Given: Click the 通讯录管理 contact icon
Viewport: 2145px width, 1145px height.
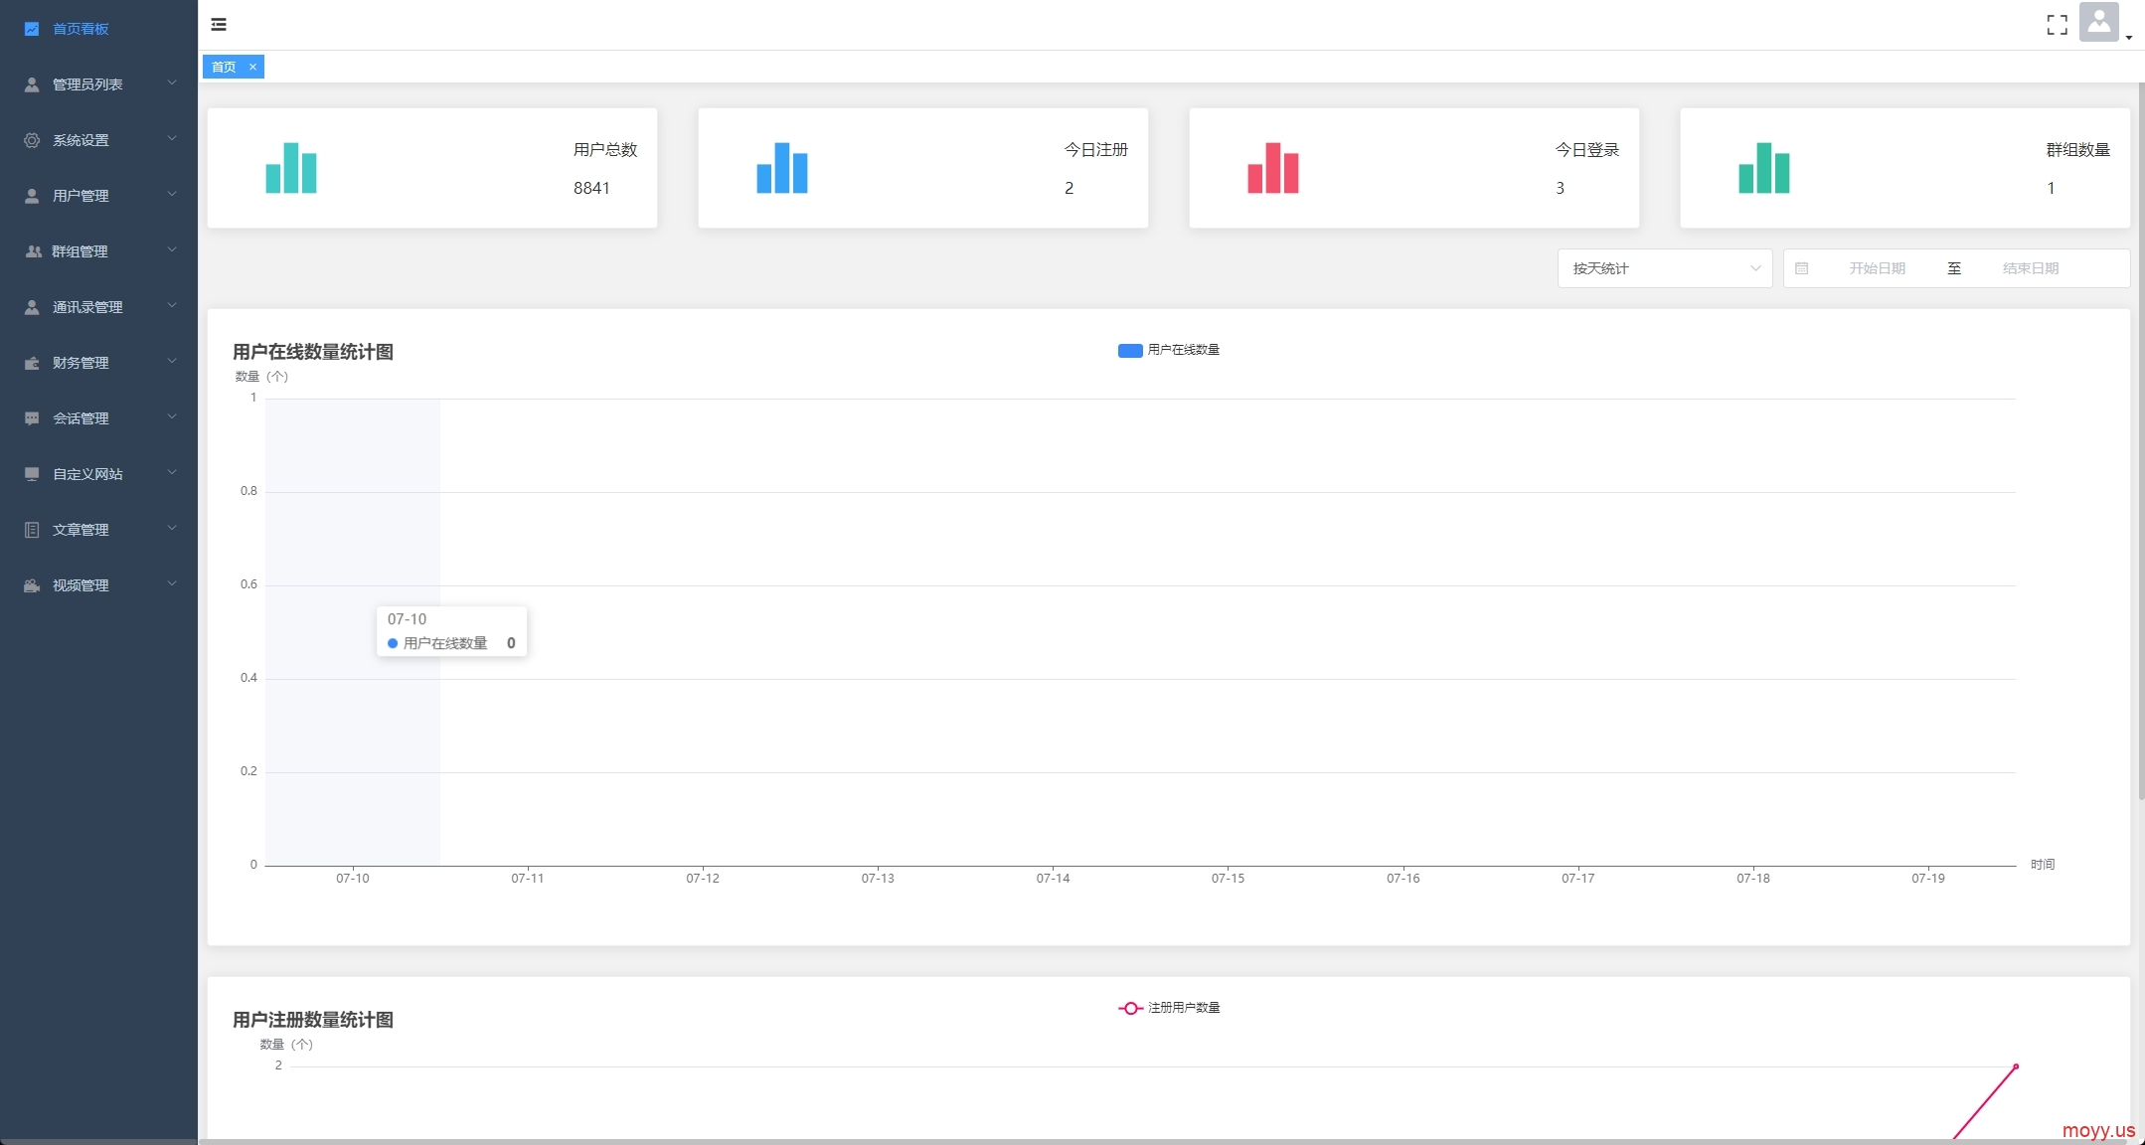Looking at the screenshot, I should click(x=32, y=307).
